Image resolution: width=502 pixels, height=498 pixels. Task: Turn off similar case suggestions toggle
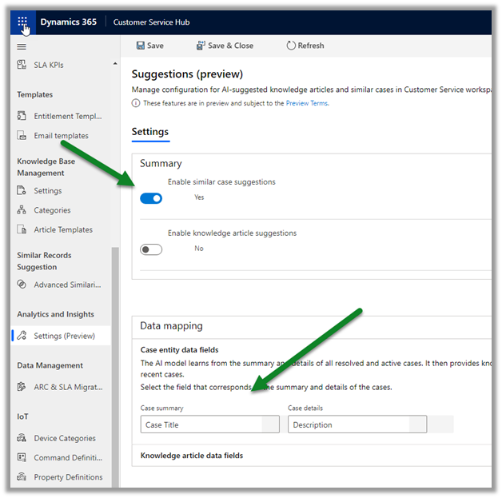click(x=151, y=198)
